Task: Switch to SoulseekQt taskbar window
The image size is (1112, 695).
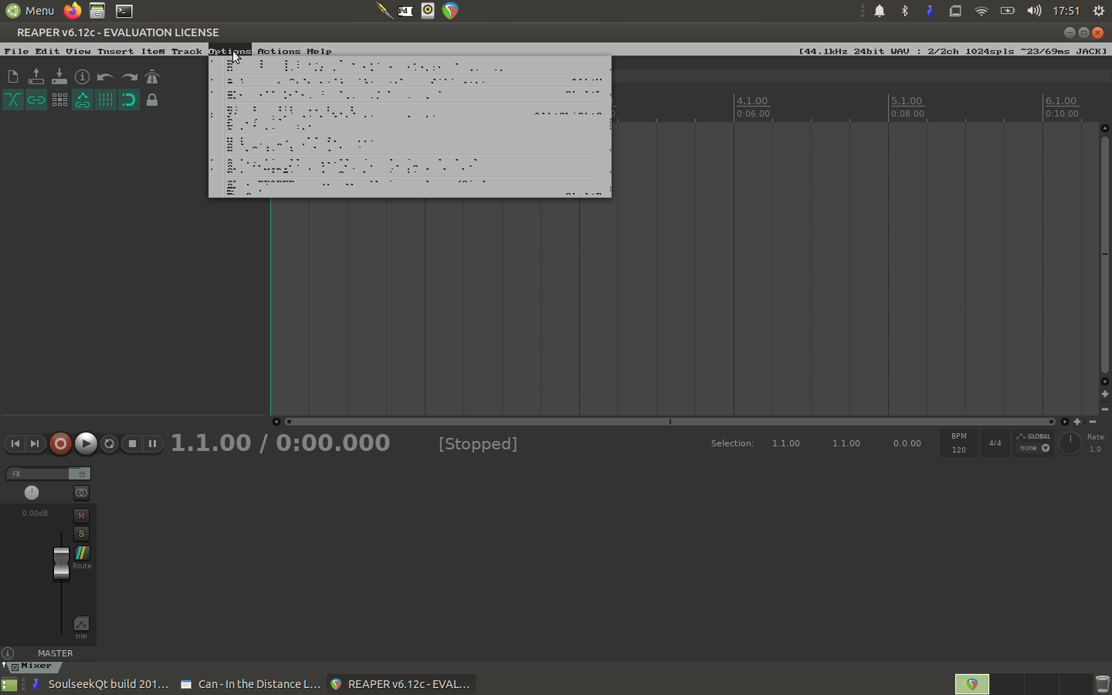Action: [100, 684]
